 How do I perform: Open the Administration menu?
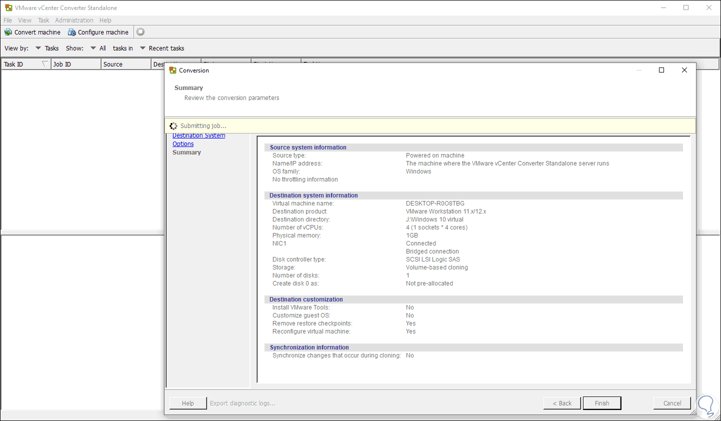74,20
